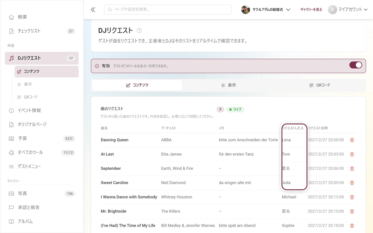Click the Etta James artist cell
This screenshot has height=233, width=373.
click(171, 154)
